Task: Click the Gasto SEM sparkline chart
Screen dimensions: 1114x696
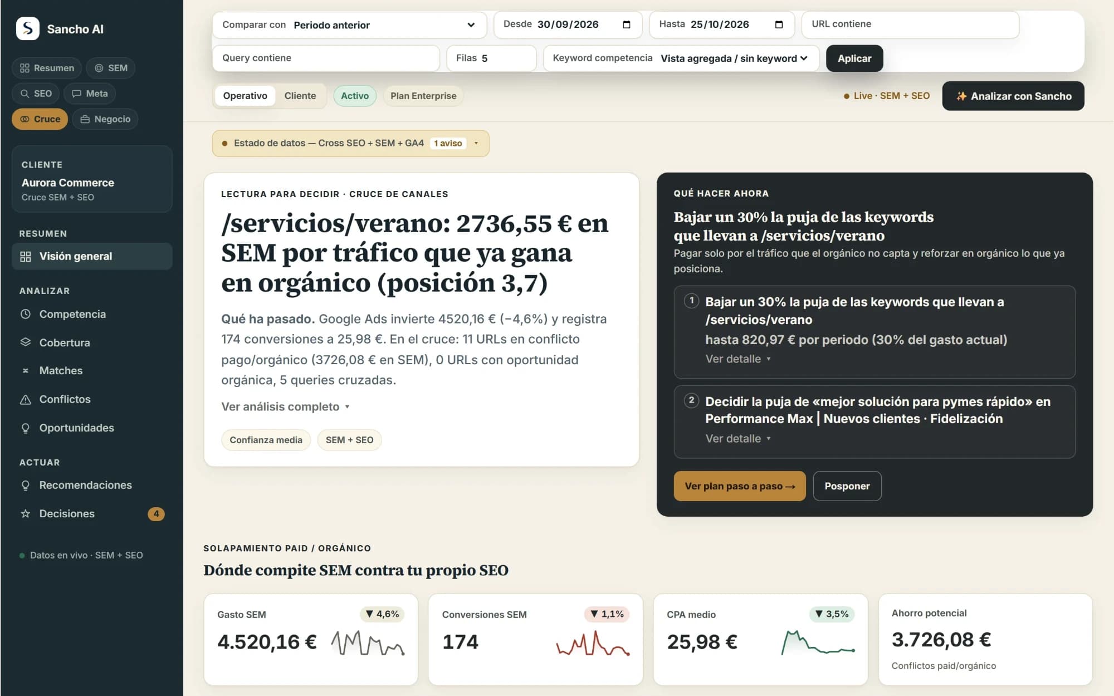Action: tap(368, 643)
